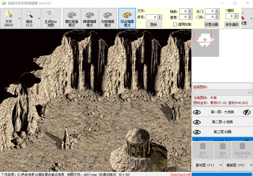Open the dropdown arrow beside 文件 (d607)
The width and height of the screenshot is (253, 176).
pyautogui.click(x=19, y=19)
